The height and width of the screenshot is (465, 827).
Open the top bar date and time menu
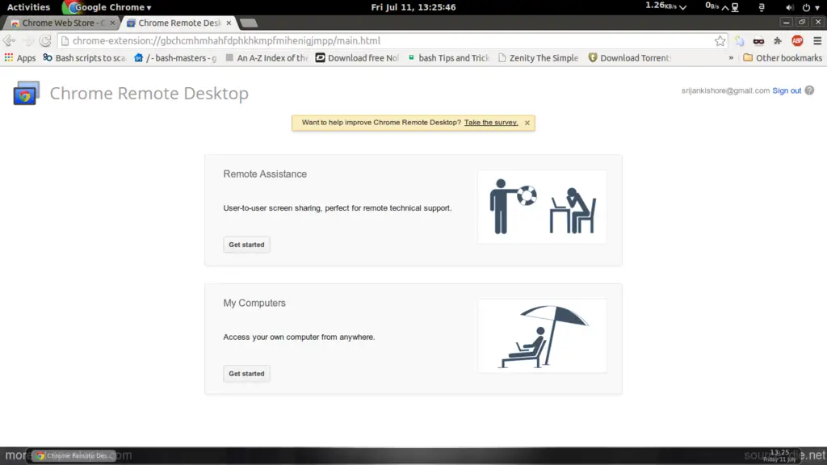point(413,7)
